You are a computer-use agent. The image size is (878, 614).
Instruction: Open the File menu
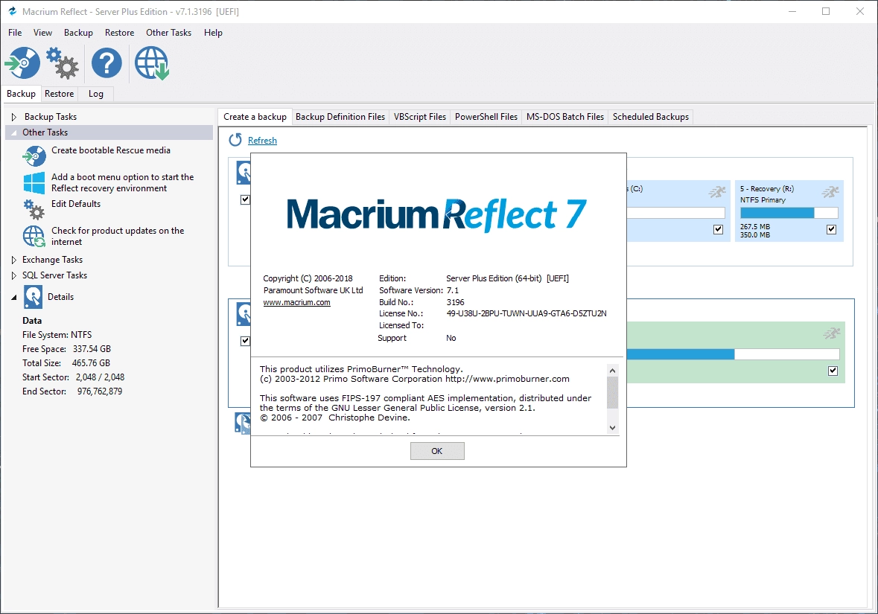point(15,33)
